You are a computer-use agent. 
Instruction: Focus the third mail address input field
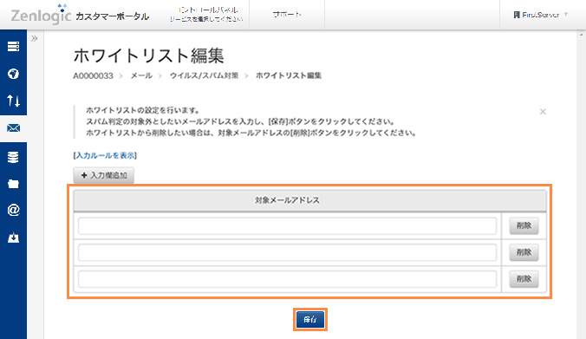click(288, 279)
